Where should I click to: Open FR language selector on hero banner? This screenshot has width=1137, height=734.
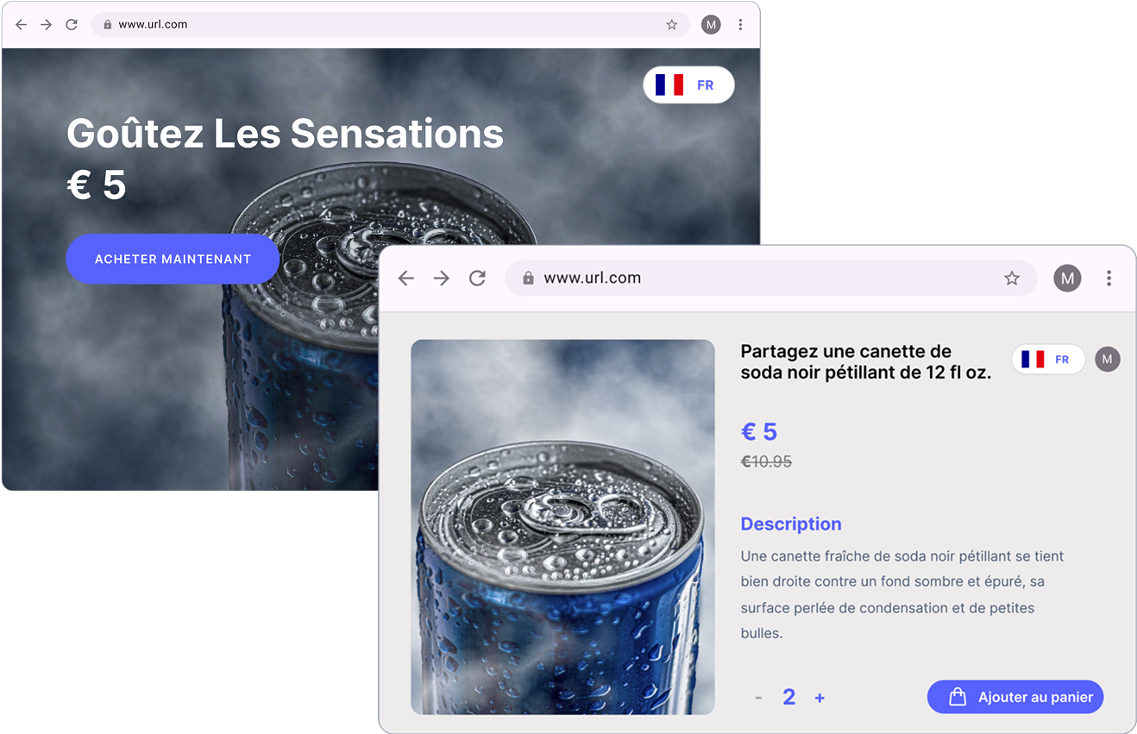[x=688, y=85]
